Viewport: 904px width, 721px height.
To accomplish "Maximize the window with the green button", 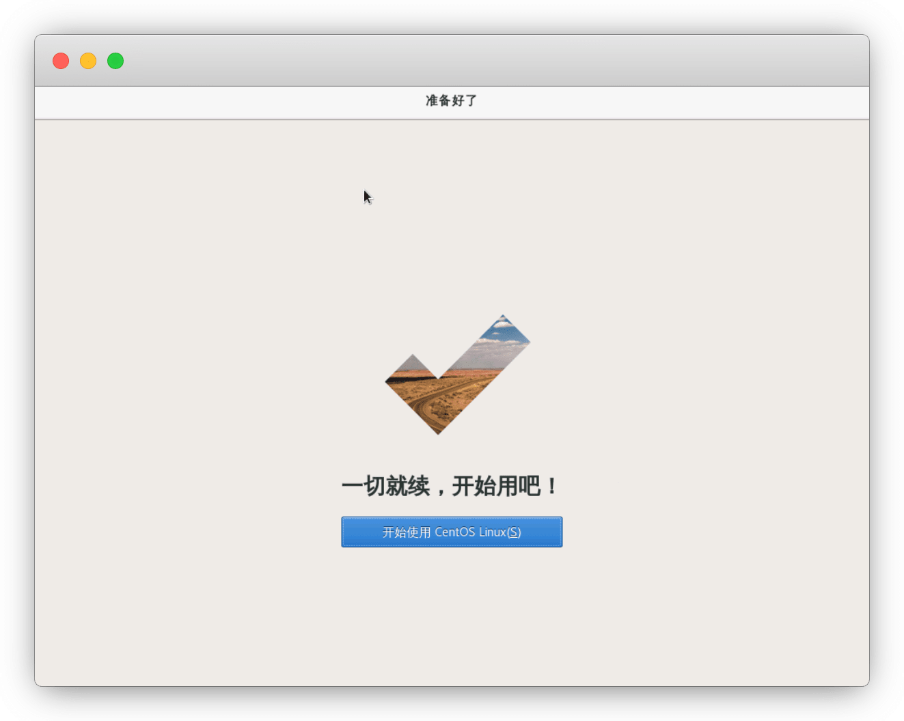I will [115, 61].
